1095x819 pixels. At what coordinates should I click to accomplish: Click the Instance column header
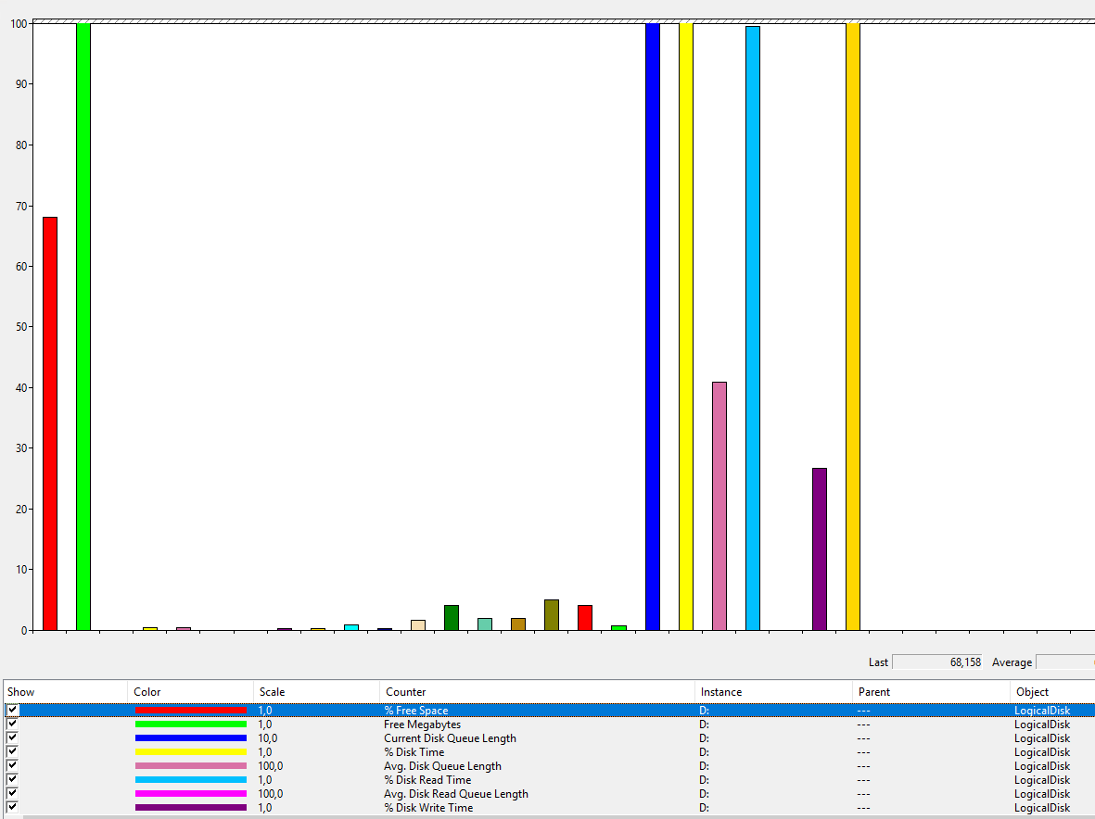click(x=720, y=692)
